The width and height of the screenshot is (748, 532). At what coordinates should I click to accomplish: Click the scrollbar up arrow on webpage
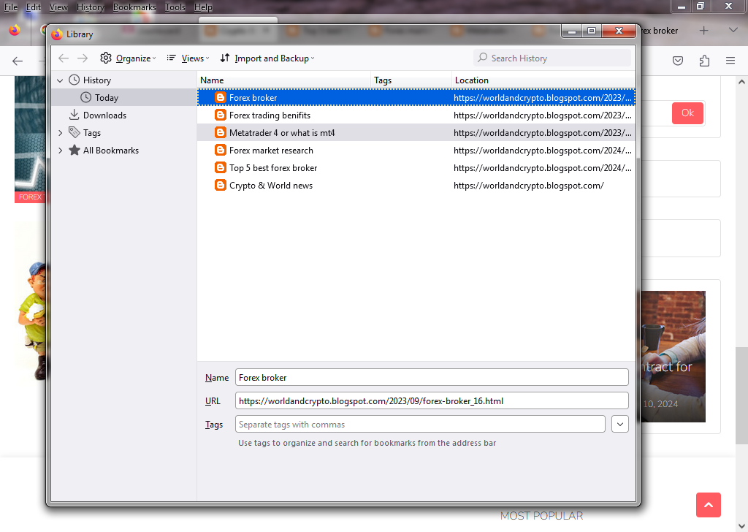tap(741, 82)
